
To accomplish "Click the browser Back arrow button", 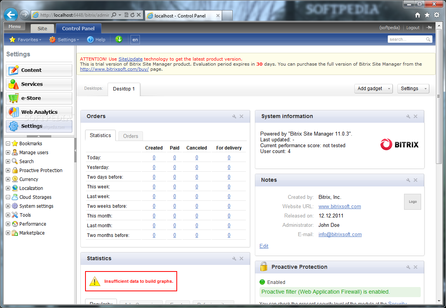I will pyautogui.click(x=11, y=15).
